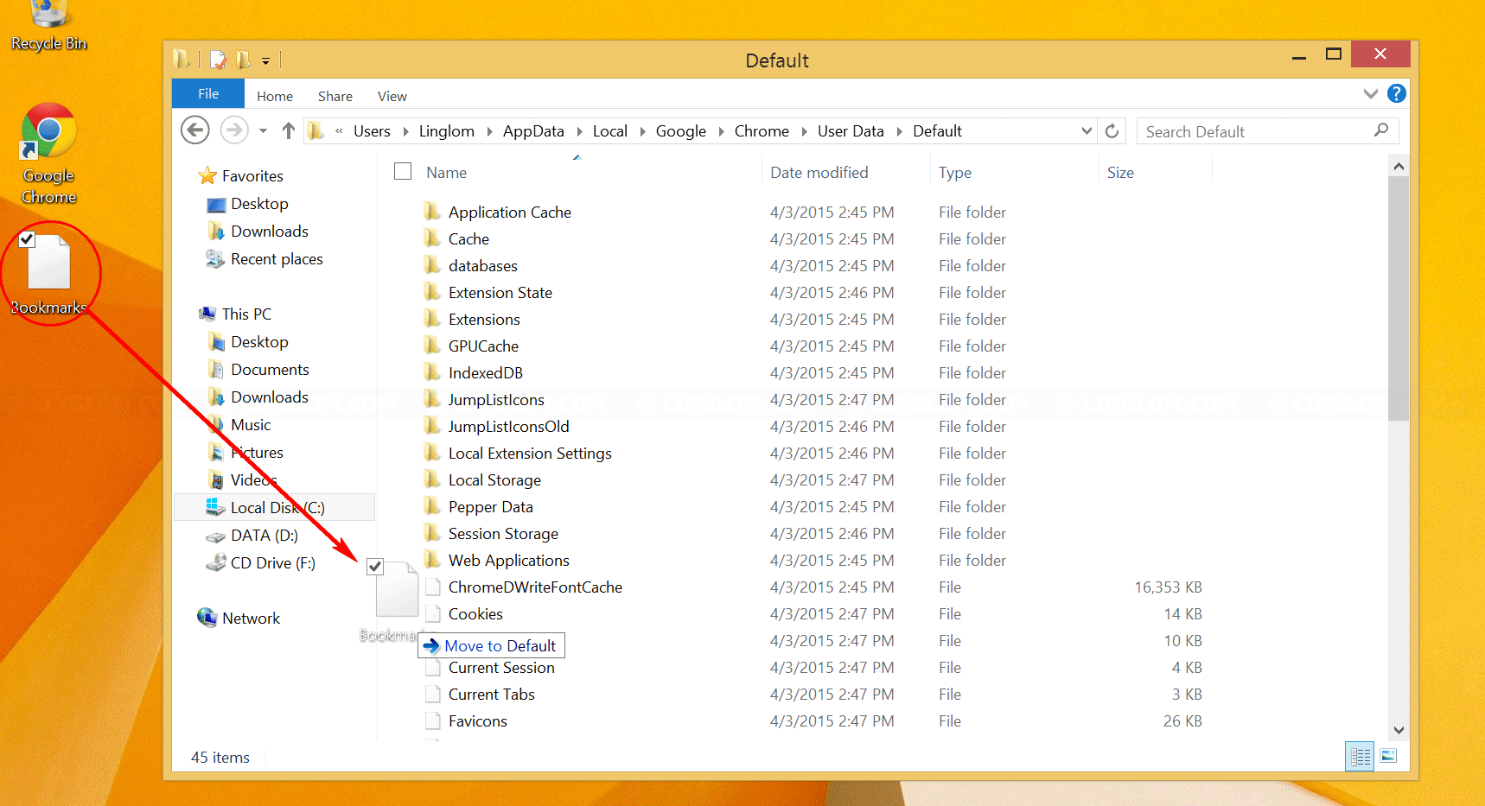Select This PC in navigation pane

pos(246,314)
